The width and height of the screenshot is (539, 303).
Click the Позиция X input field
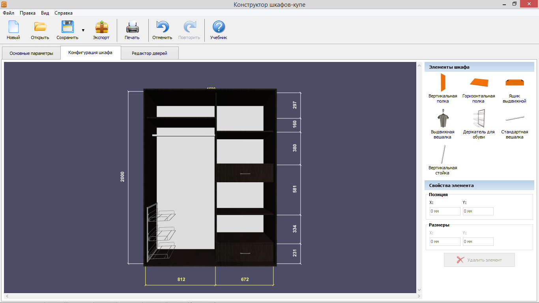coord(445,211)
